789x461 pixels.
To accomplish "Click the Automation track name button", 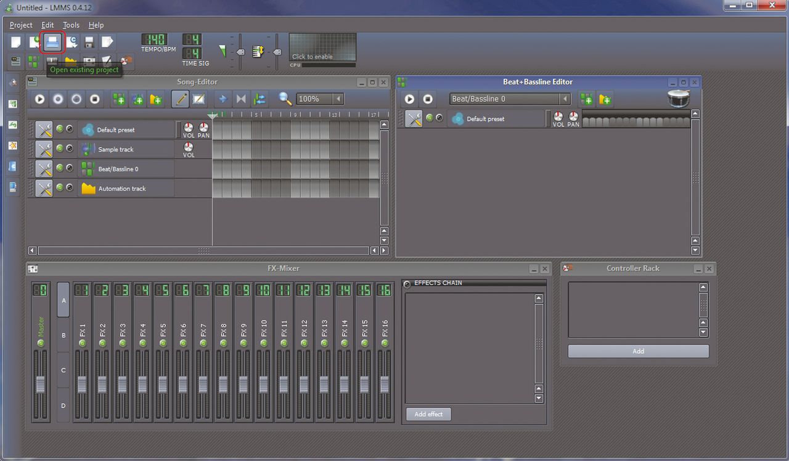I will pyautogui.click(x=126, y=188).
